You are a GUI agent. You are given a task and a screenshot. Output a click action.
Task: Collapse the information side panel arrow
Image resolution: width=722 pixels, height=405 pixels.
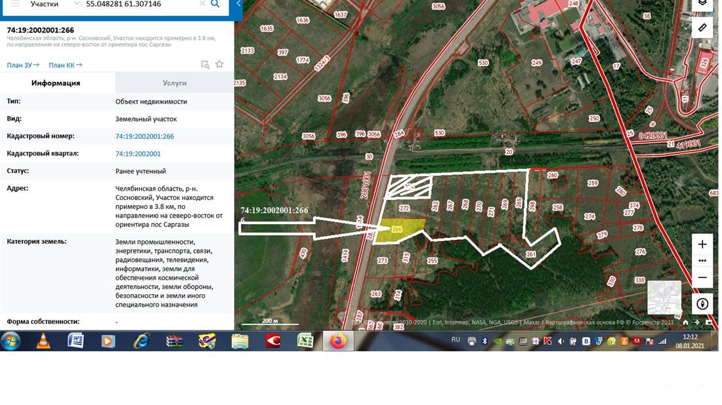[x=238, y=5]
